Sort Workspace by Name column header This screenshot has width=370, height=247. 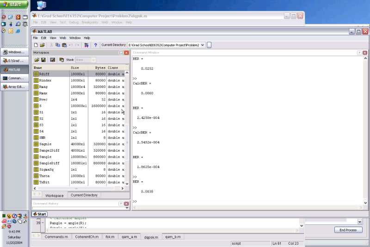point(51,68)
